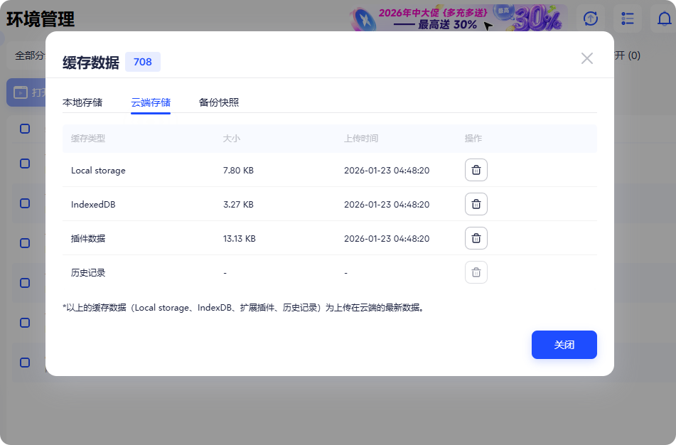Viewport: 676px width, 445px height.
Task: Select the 历史记录 row label
Action: pos(88,272)
